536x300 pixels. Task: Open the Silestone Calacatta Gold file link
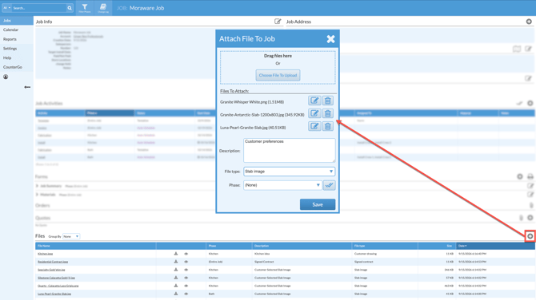(x=56, y=278)
